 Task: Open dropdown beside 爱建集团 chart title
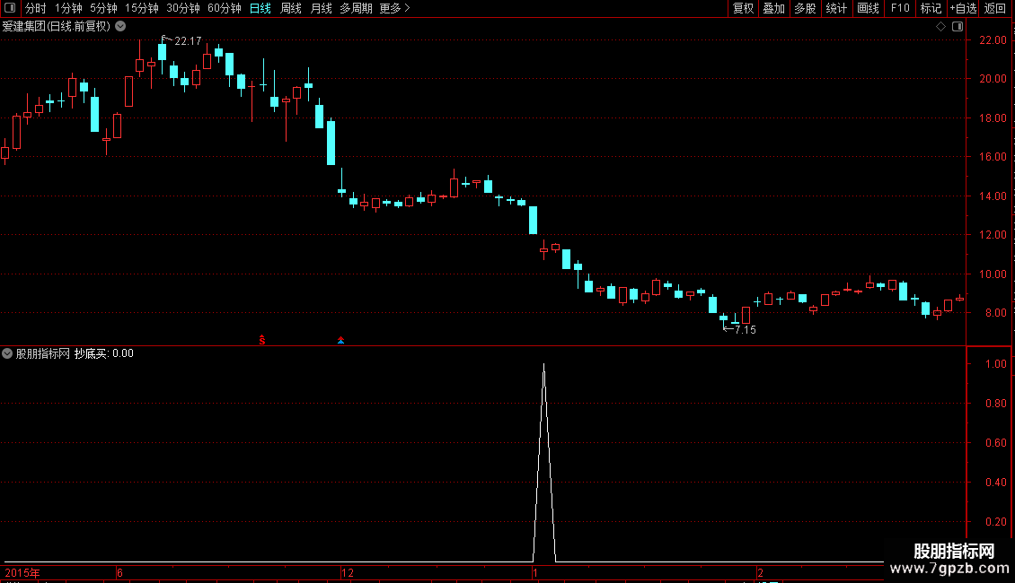(120, 27)
